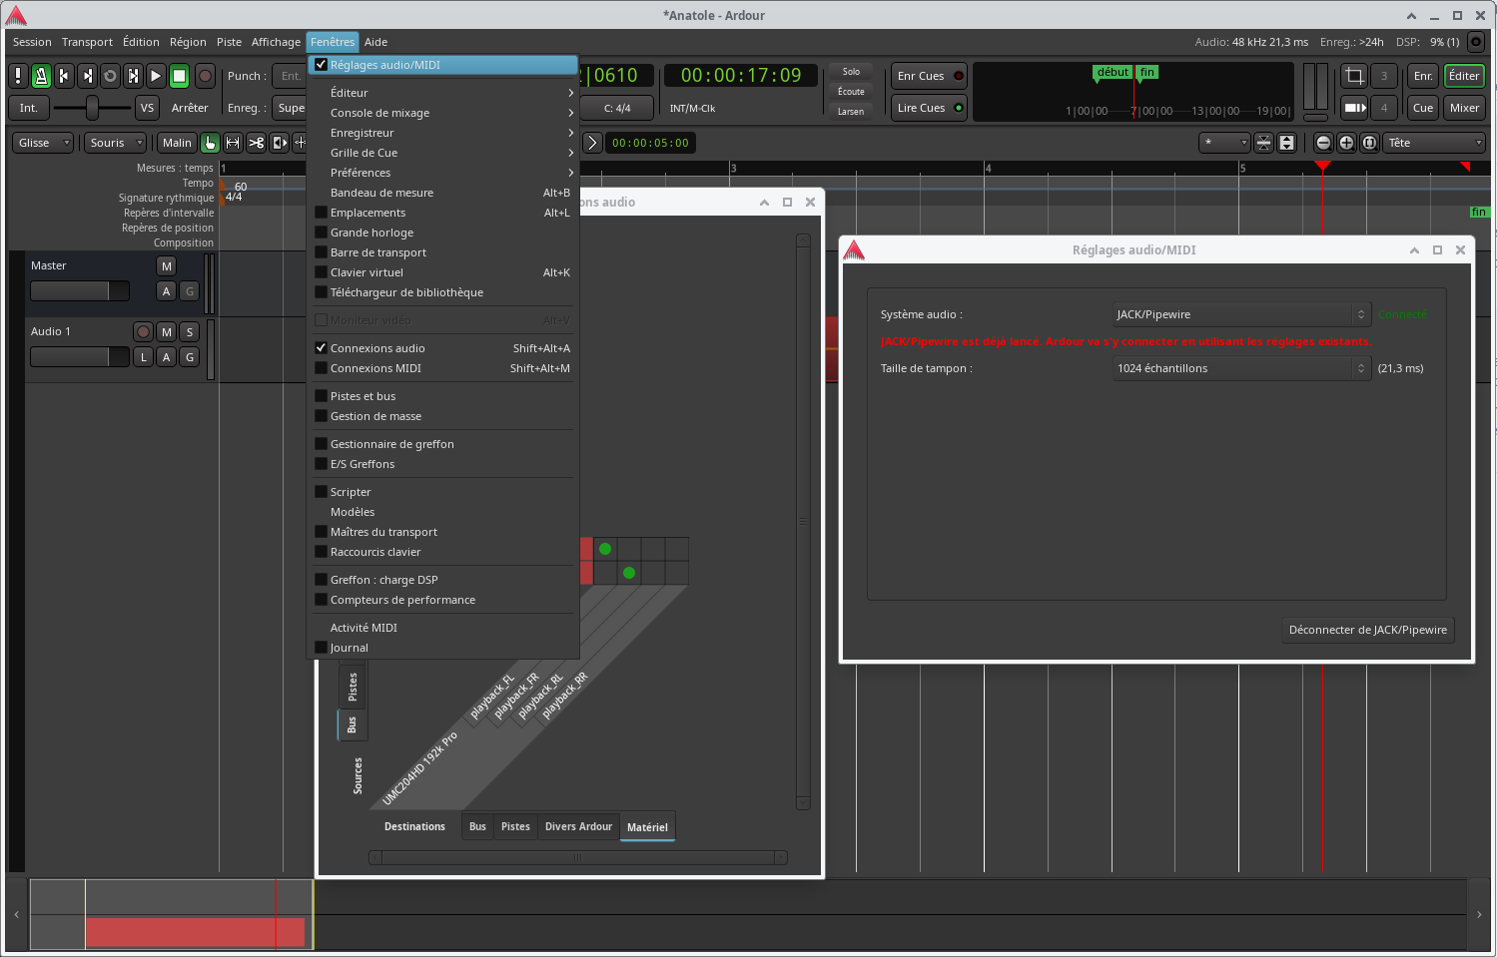Go to session end icon
The height and width of the screenshot is (957, 1497).
(87, 76)
